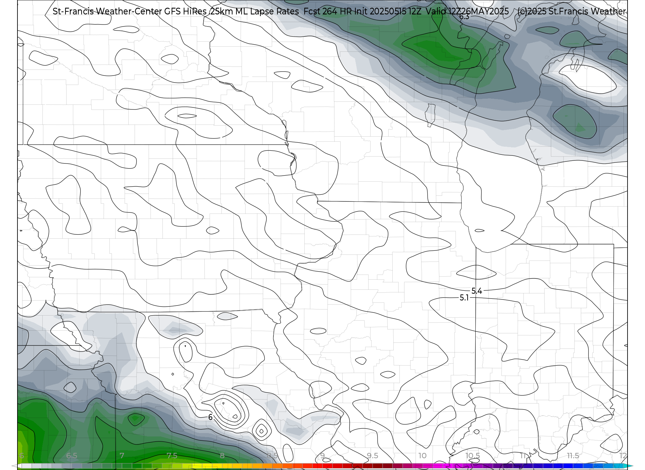Click the '(c)2025 St.Francis Weather' copyright text
Image resolution: width=645 pixels, height=470 pixels.
pyautogui.click(x=572, y=11)
